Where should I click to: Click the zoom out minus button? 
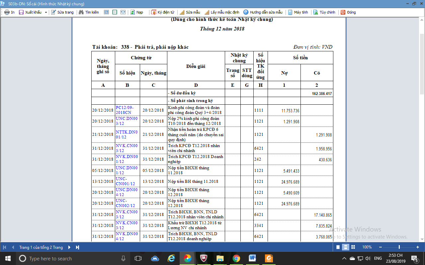tap(381, 247)
